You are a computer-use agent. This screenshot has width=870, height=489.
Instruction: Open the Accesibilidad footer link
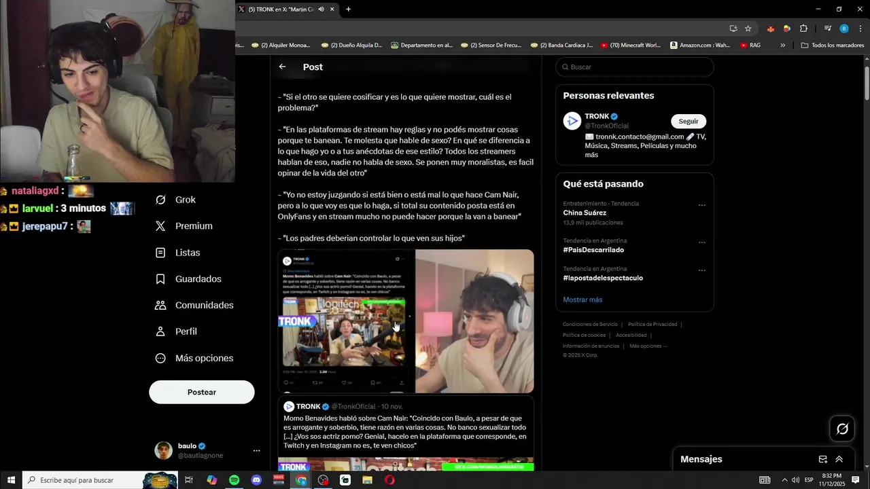click(x=631, y=335)
